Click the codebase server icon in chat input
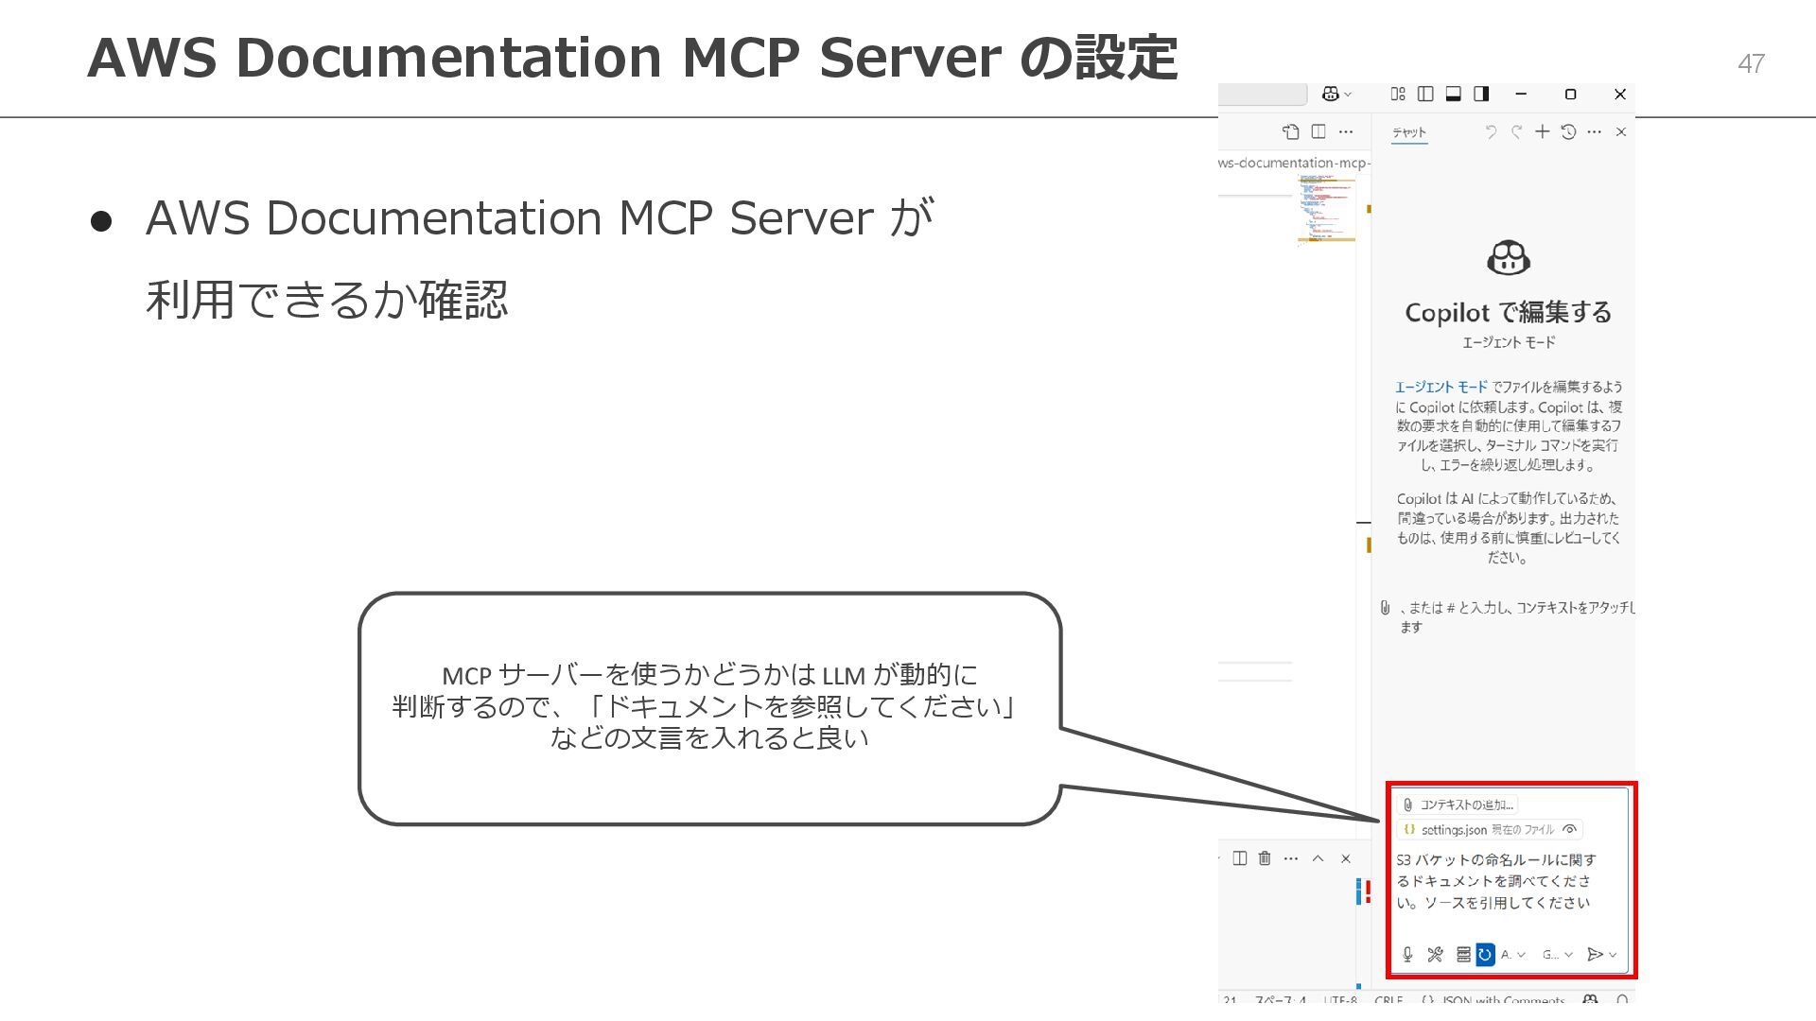1816x1021 pixels. (x=1463, y=954)
